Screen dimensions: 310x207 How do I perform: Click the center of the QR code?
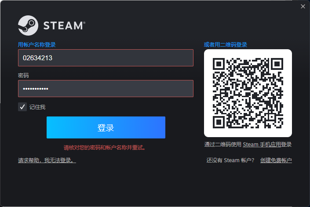[248, 93]
